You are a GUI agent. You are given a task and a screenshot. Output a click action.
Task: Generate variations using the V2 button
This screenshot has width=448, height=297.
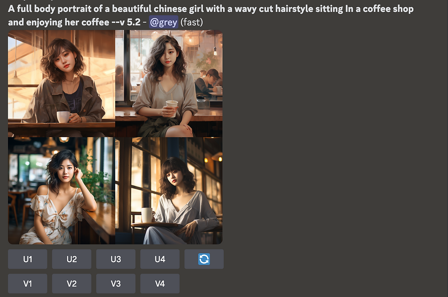point(72,284)
